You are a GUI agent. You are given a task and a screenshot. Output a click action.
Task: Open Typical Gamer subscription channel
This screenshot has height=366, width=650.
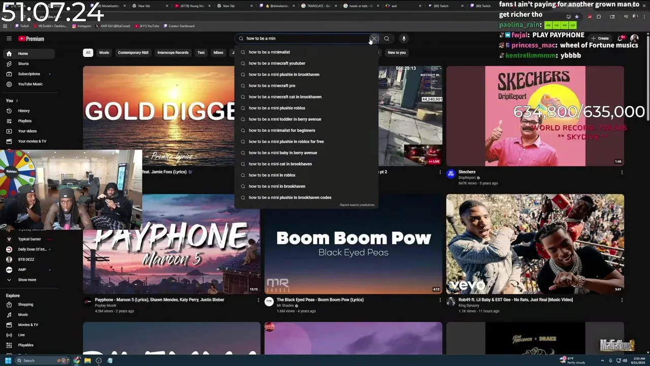pyautogui.click(x=28, y=239)
